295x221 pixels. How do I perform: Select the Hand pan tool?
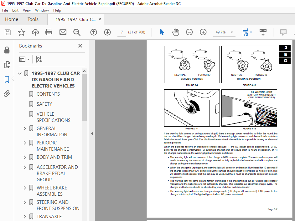pyautogui.click(x=176, y=32)
